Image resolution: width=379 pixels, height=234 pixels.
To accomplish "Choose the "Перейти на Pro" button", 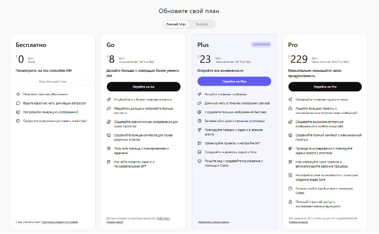I will click(325, 87).
